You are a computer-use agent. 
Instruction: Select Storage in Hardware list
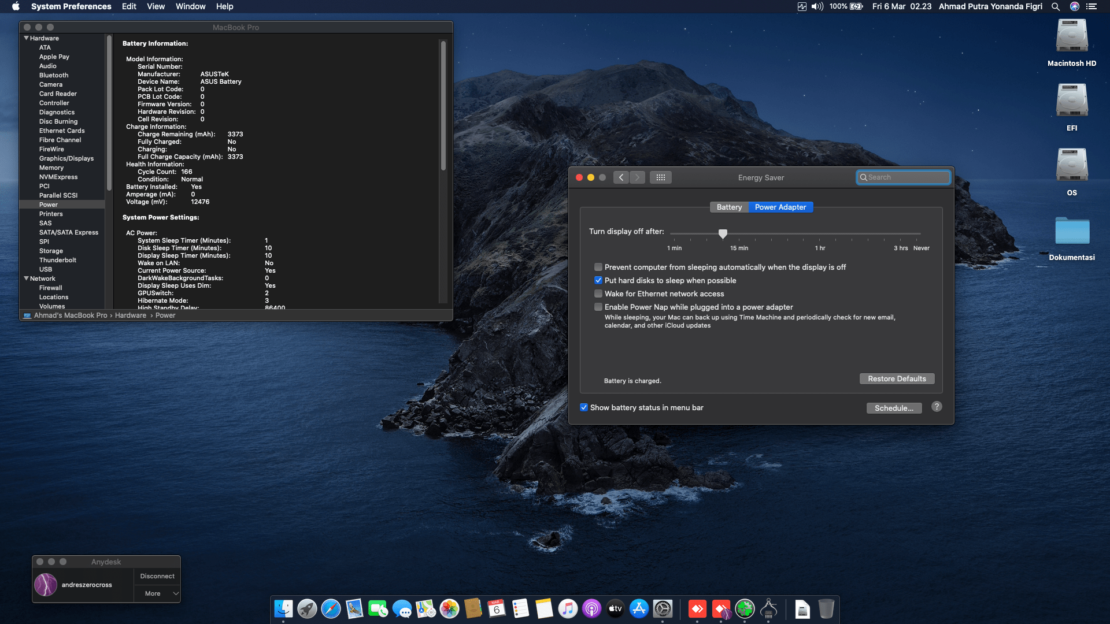point(51,251)
